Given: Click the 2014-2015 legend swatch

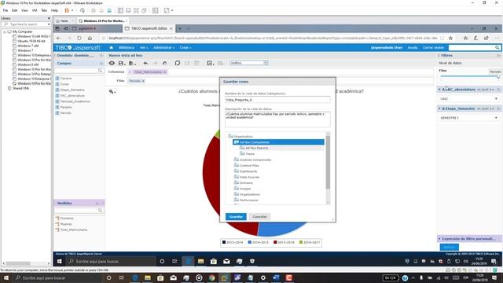Looking at the screenshot, I should [x=250, y=243].
